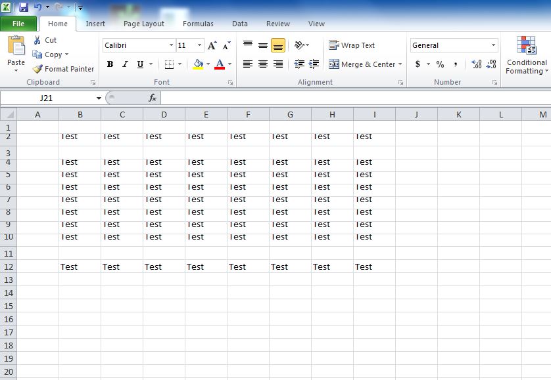Switch to the Formulas tab
This screenshot has width=551, height=380.
(198, 24)
